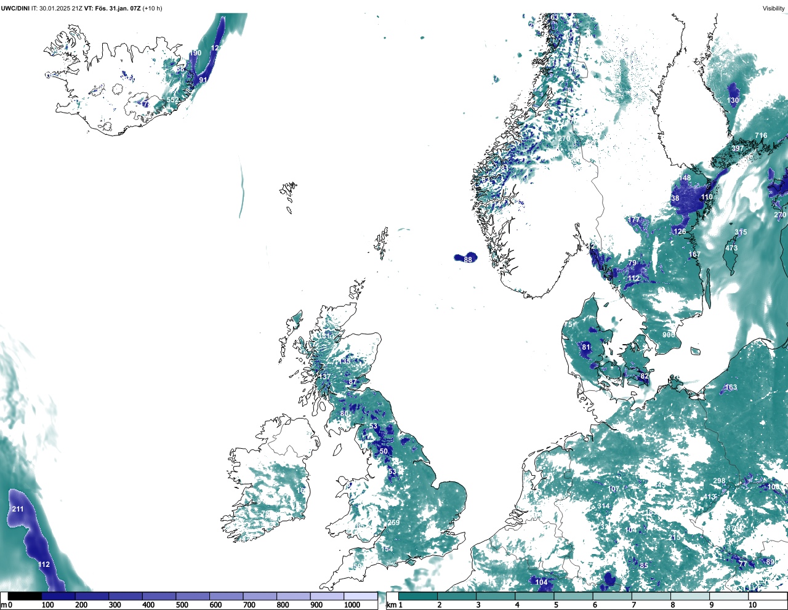Click the '906' value in southern Sweden
Image resolution: width=788 pixels, height=610 pixels.
[x=669, y=335]
